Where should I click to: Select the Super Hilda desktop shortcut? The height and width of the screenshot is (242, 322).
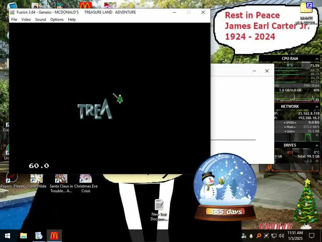click(36, 181)
